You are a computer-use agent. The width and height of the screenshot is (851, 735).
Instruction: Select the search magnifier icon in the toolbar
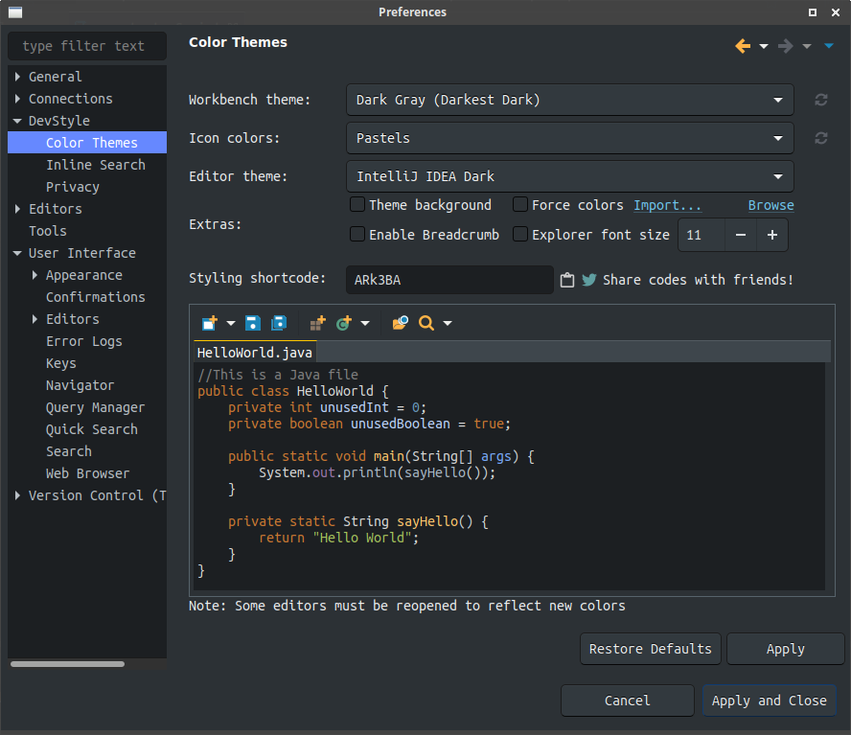point(426,323)
